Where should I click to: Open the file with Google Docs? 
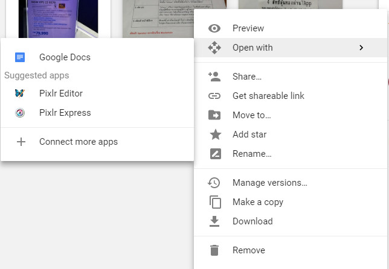pyautogui.click(x=97, y=57)
